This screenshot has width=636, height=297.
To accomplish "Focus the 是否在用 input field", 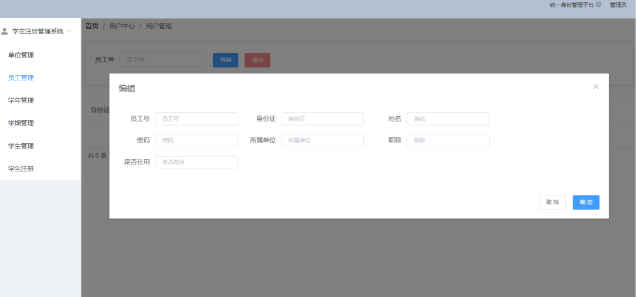I will (196, 162).
